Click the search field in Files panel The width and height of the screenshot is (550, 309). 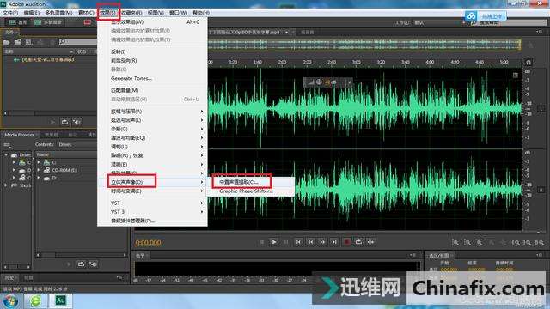pos(78,42)
